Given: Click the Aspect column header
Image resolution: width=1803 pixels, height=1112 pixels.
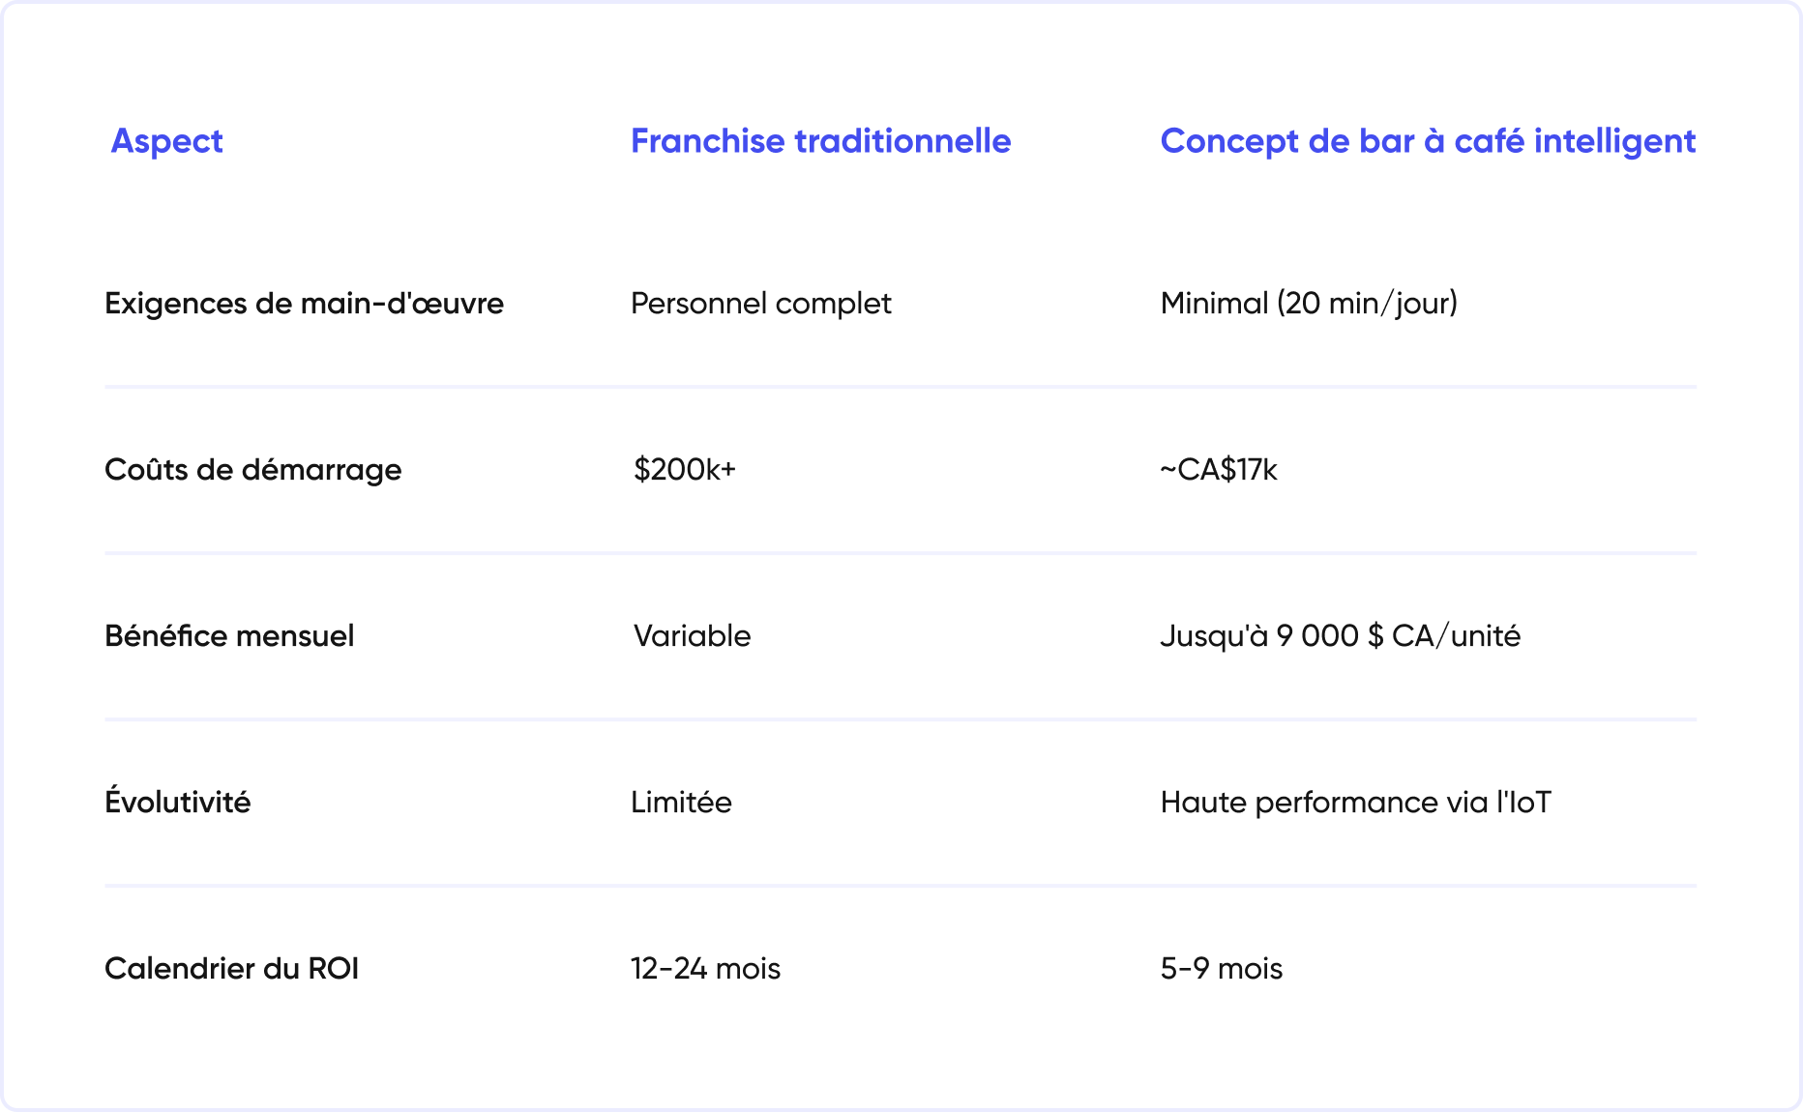Looking at the screenshot, I should pyautogui.click(x=166, y=141).
